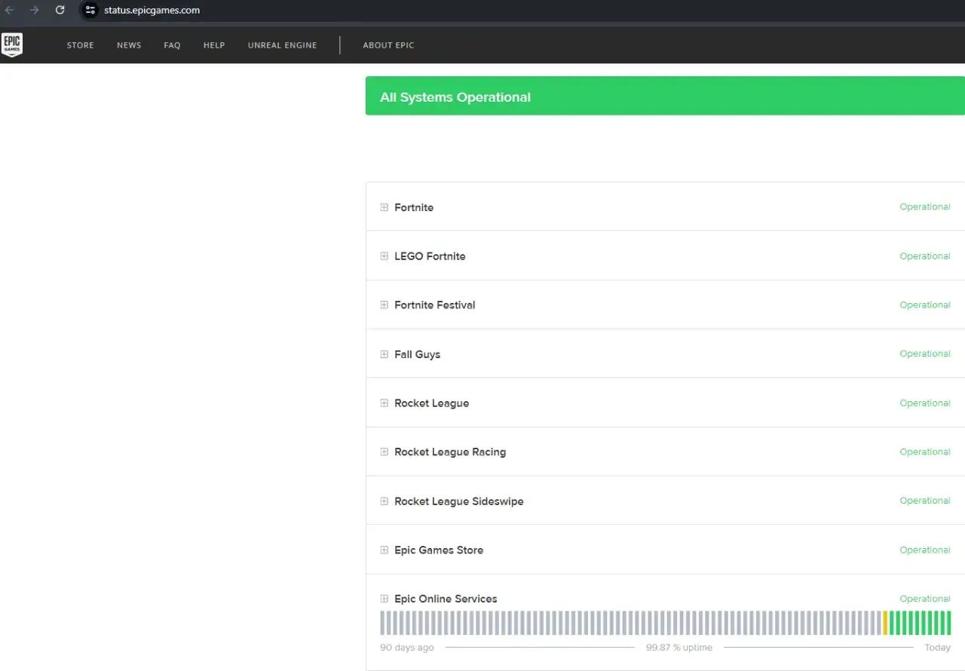Click the Epic Online Services label
Viewport: 965px width, 671px height.
click(x=446, y=599)
